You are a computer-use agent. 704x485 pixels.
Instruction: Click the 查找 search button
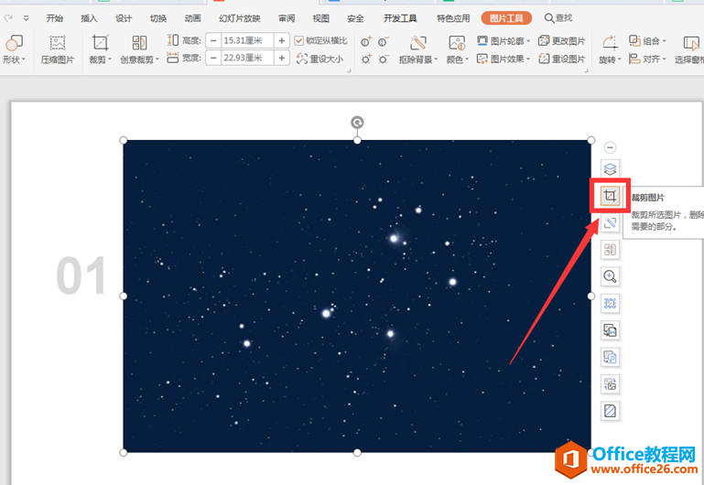558,18
